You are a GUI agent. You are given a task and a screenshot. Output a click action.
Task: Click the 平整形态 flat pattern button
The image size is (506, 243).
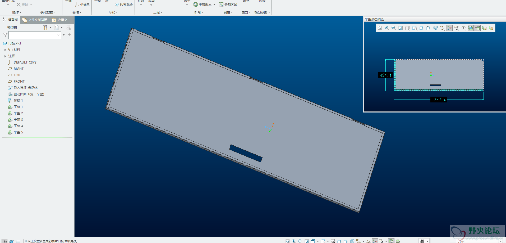(203, 5)
